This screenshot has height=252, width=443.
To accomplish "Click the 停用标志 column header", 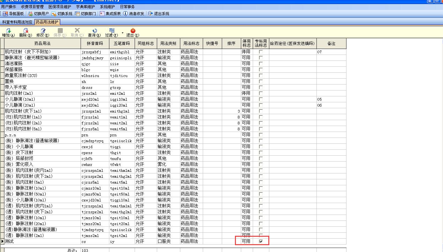I will (x=247, y=44).
